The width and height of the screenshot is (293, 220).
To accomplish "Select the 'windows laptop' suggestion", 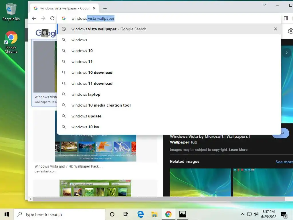I will click(169, 94).
